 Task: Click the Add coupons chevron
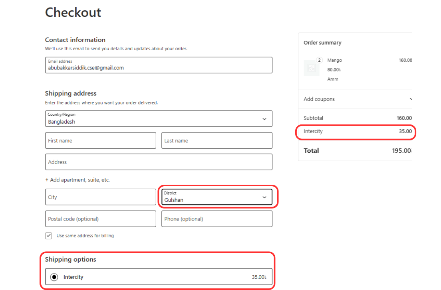point(411,99)
